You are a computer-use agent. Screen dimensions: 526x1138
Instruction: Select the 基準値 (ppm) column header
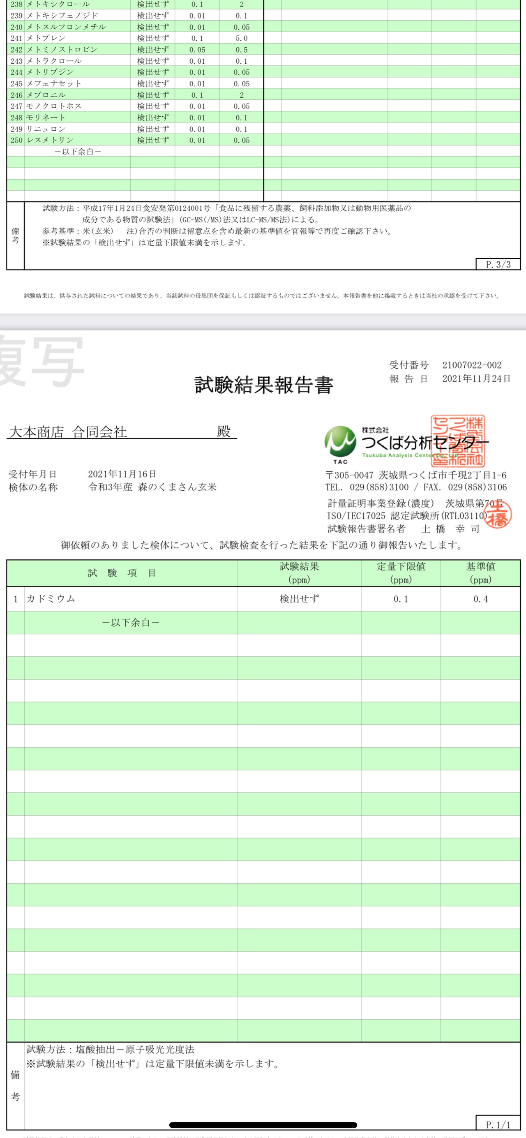[x=480, y=573]
